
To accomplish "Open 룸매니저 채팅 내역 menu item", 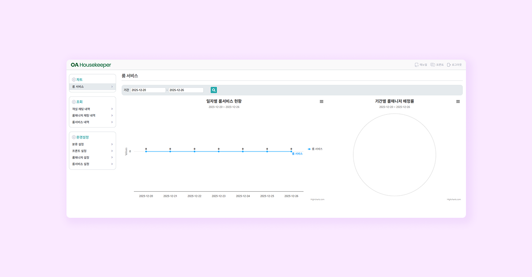I will tap(93, 115).
